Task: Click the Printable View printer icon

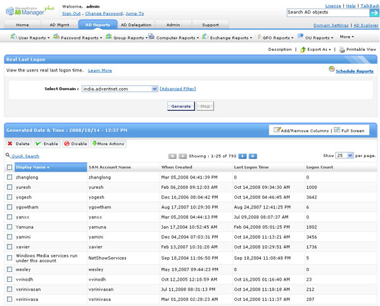Action: (x=342, y=49)
